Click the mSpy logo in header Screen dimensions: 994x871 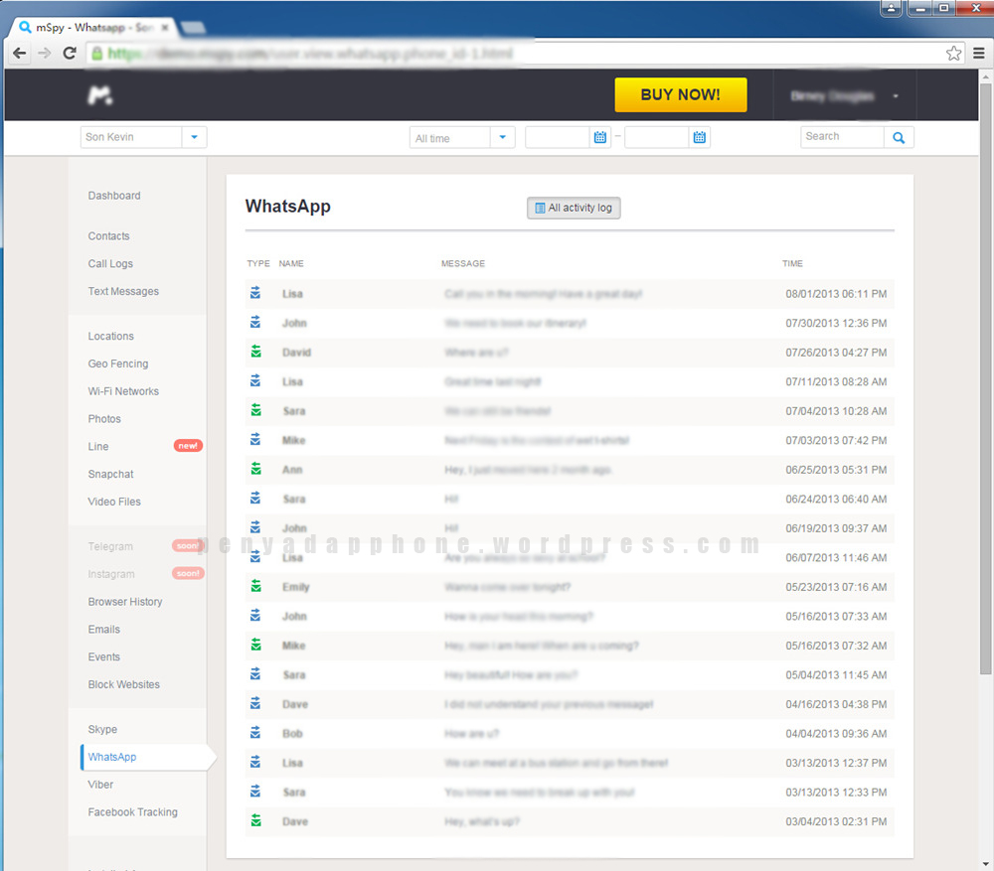coord(99,95)
